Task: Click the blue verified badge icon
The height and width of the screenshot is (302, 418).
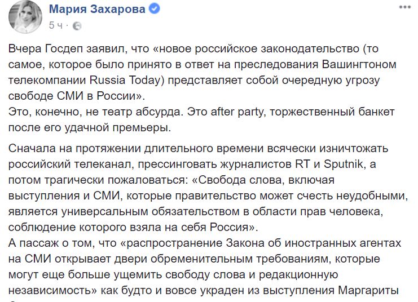Action: coord(155,9)
